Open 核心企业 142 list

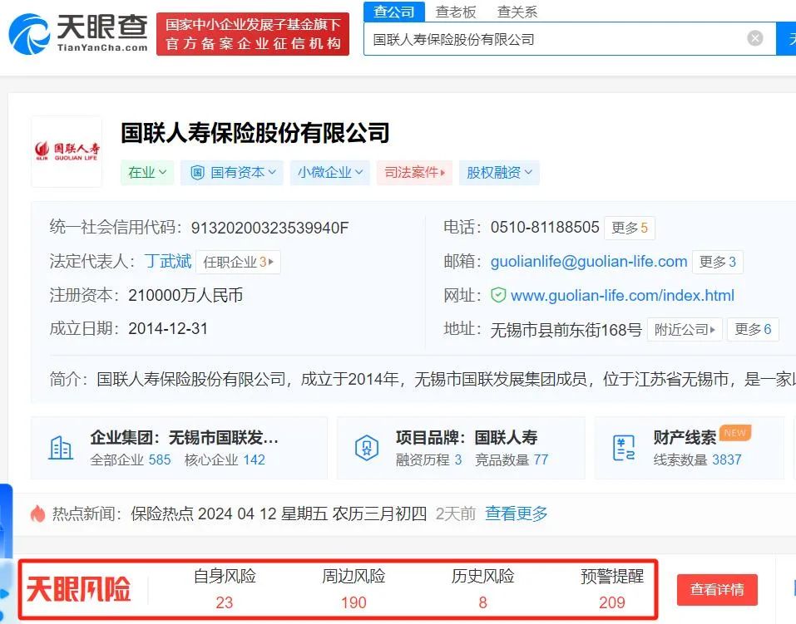coord(225,459)
